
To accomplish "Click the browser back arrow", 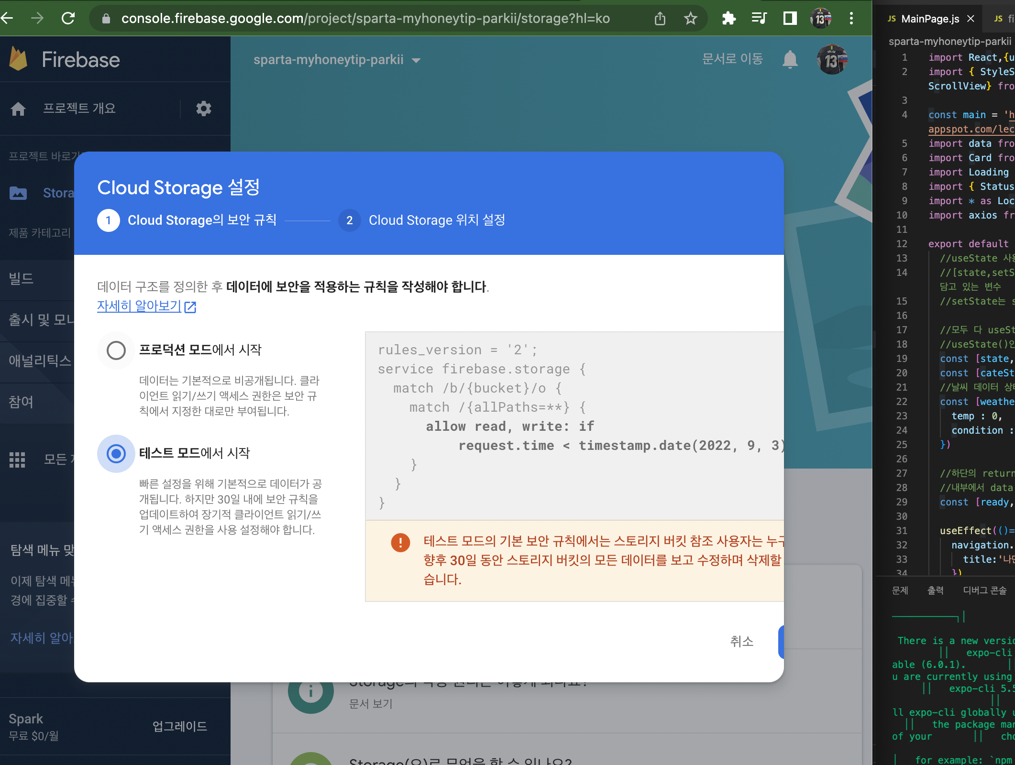I will [7, 18].
